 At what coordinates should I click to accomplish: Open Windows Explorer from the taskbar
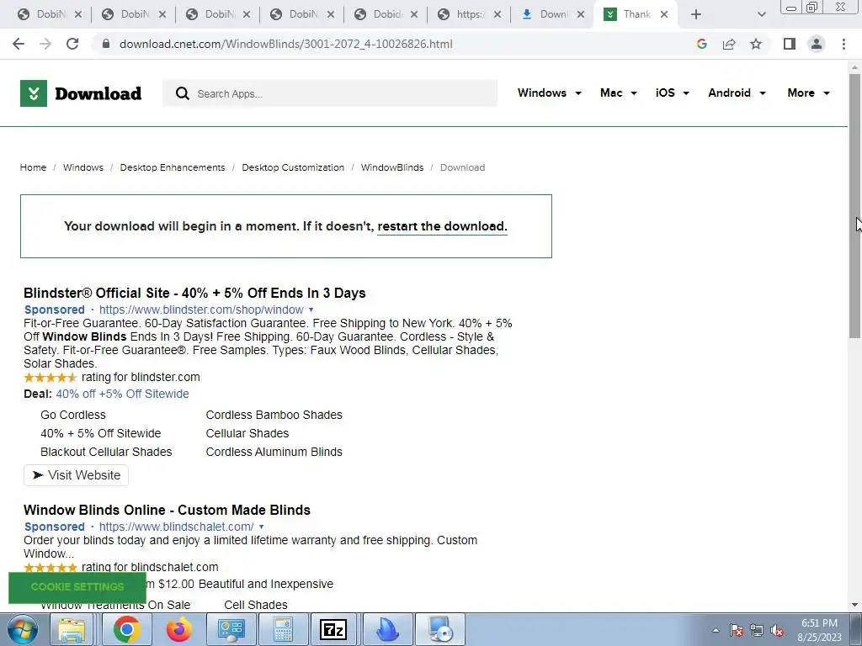[72, 629]
